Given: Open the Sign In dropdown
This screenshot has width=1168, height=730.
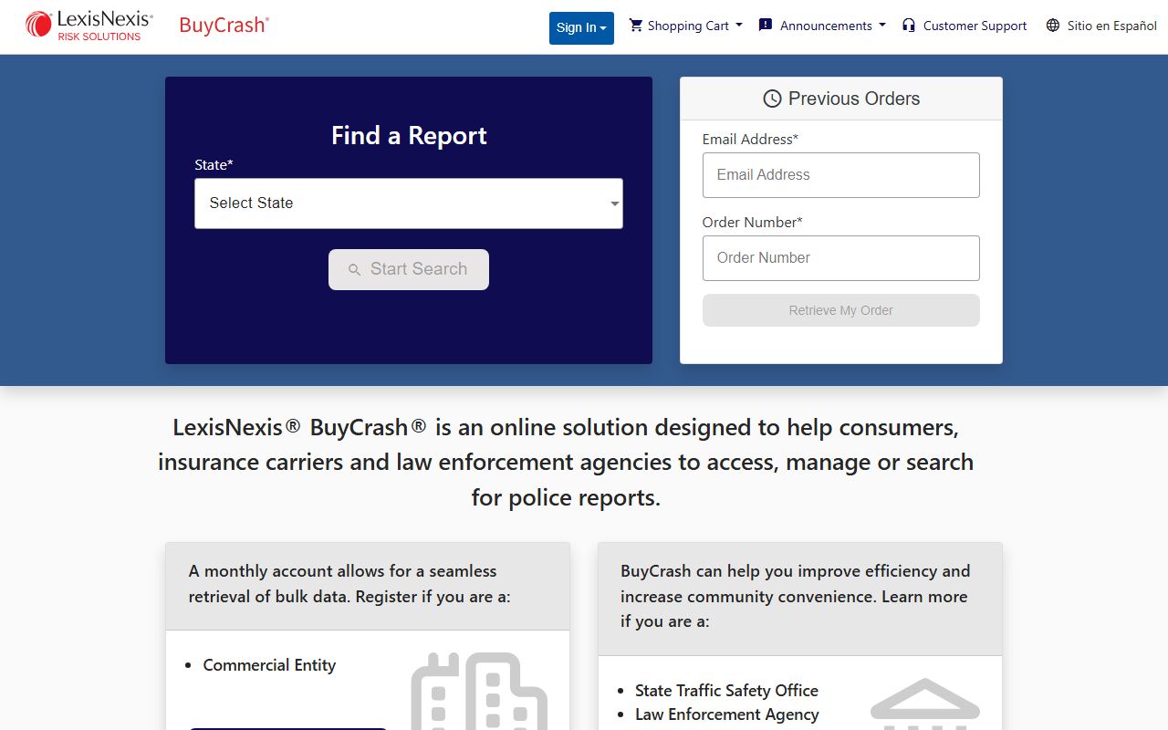Looking at the screenshot, I should [581, 27].
